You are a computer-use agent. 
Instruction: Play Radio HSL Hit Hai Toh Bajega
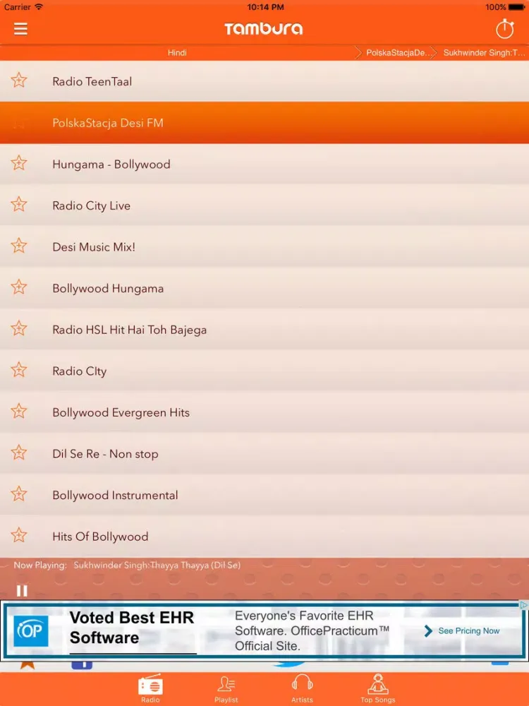point(264,330)
